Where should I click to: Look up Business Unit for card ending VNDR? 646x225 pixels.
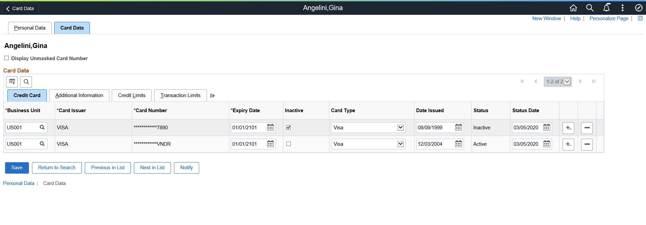click(x=42, y=144)
